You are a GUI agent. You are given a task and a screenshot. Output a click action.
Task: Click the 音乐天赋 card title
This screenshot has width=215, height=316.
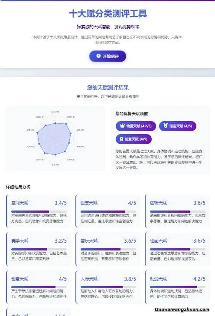89,240
